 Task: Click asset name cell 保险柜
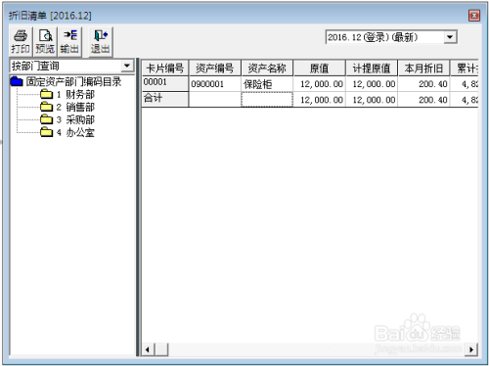click(267, 84)
